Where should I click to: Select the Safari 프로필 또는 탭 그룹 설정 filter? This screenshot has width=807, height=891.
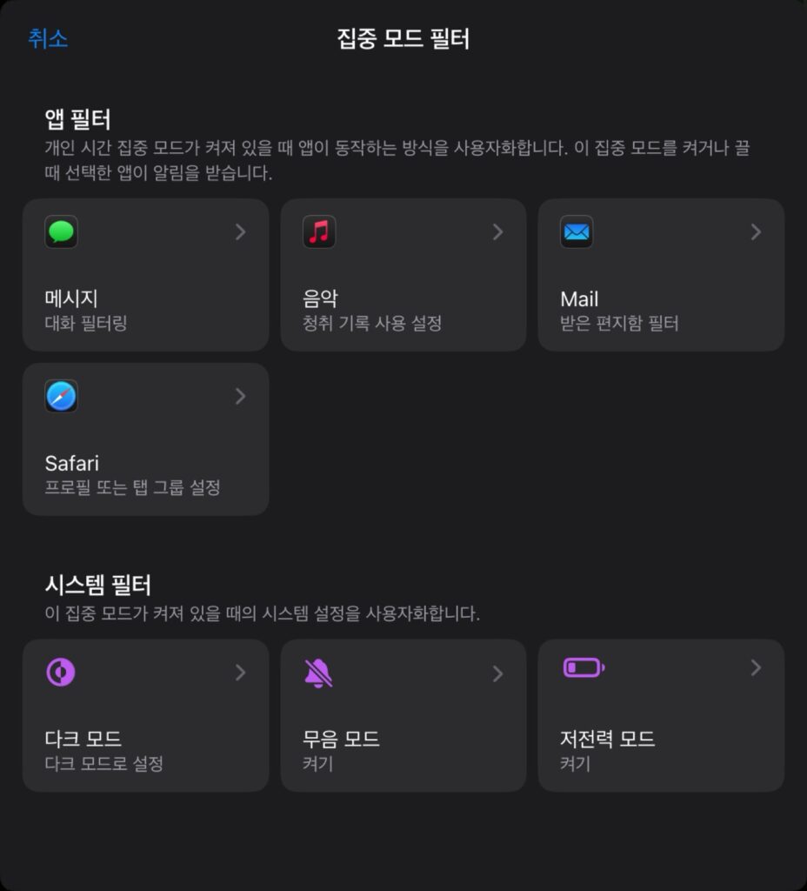[146, 439]
